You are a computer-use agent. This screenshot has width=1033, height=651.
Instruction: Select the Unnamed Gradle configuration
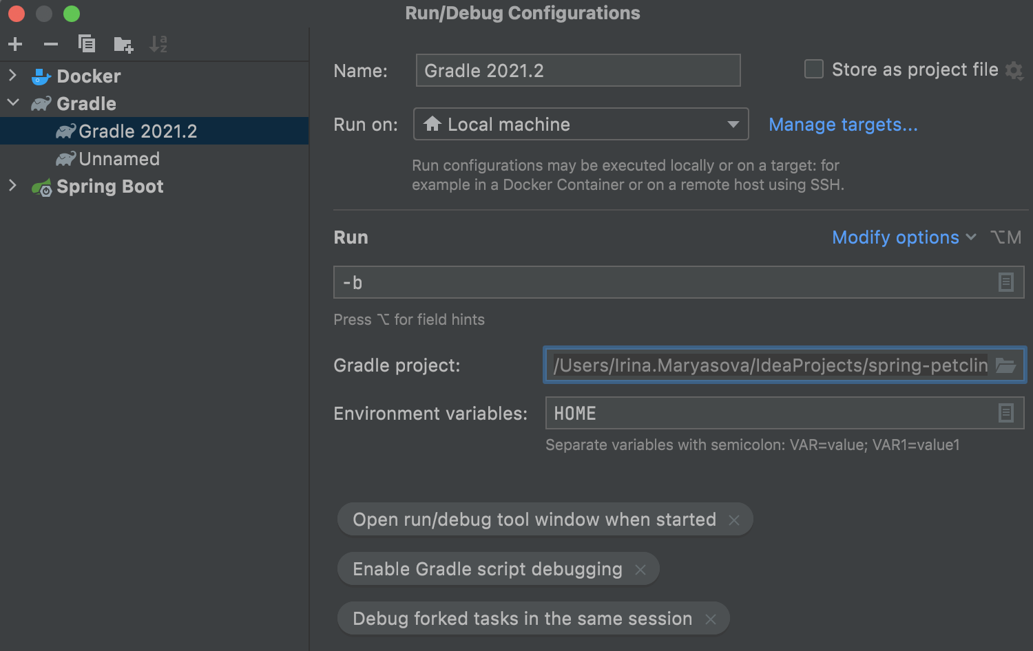click(x=118, y=159)
